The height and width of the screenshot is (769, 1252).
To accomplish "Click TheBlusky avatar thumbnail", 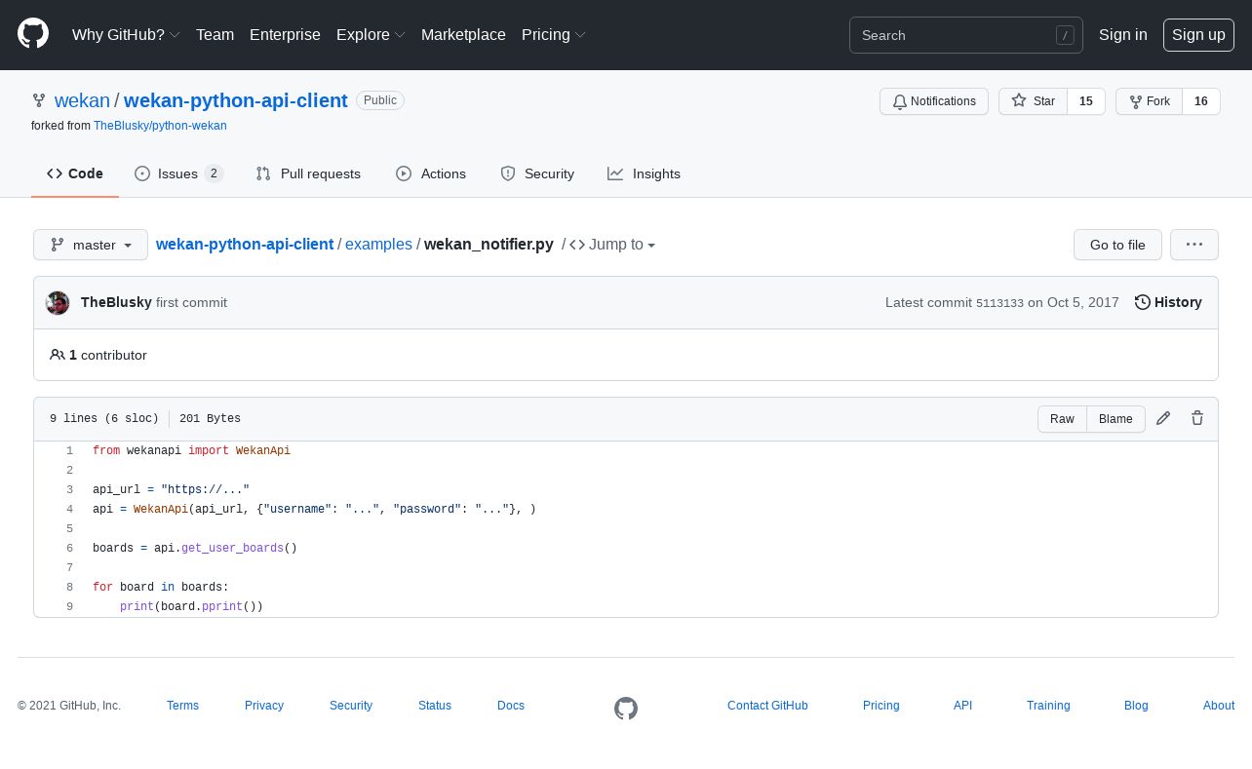I will point(58,303).
